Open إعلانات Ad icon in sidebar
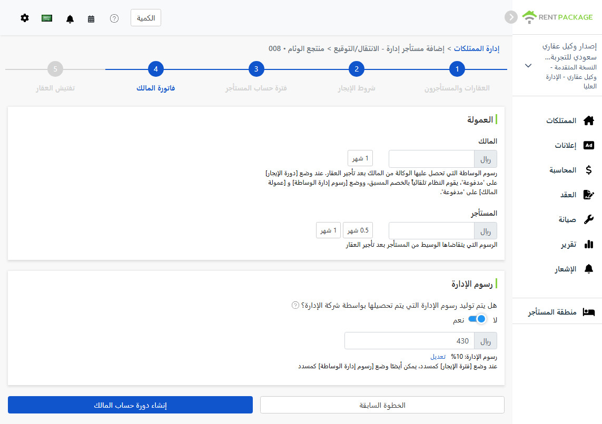Screen dimensions: 602x424 [x=588, y=145]
